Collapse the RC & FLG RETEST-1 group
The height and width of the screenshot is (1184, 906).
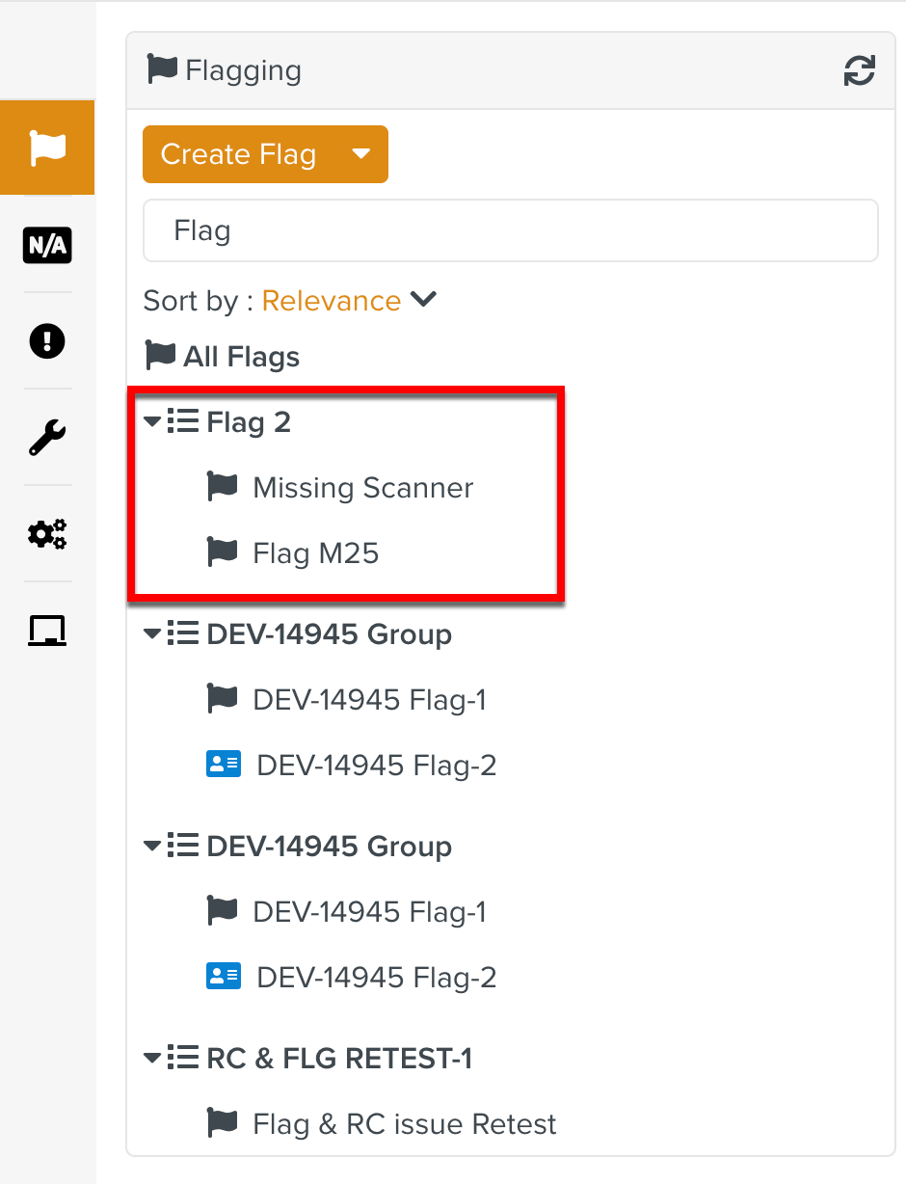(x=152, y=1059)
